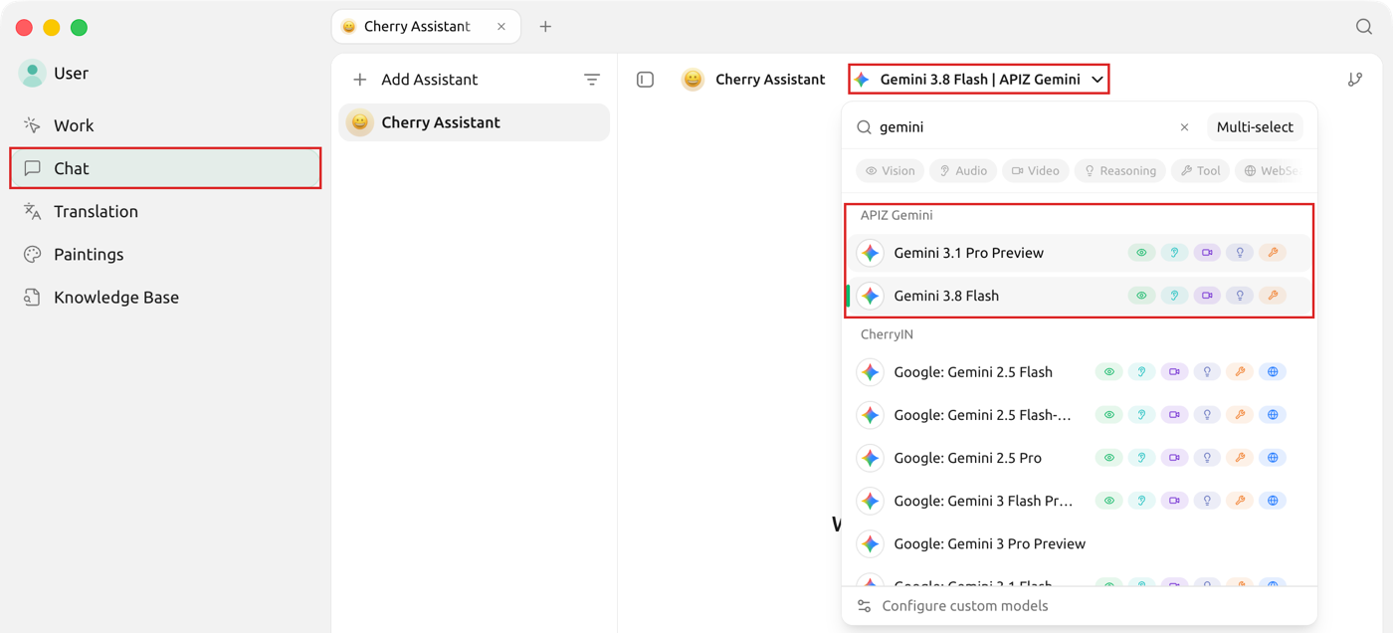The height and width of the screenshot is (633, 1393).
Task: Toggle the WebSearch filter chip
Action: click(1270, 171)
